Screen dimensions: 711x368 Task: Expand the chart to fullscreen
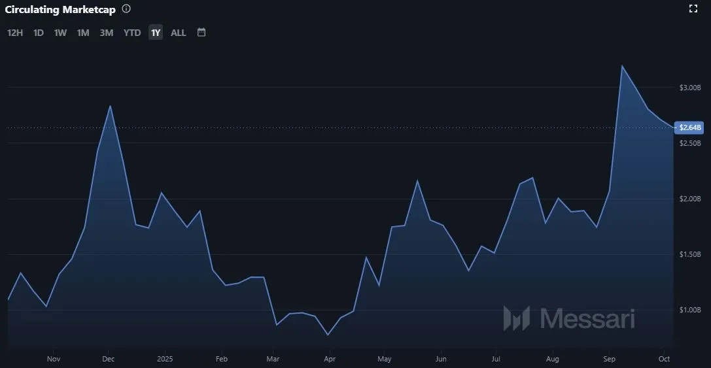coord(693,8)
